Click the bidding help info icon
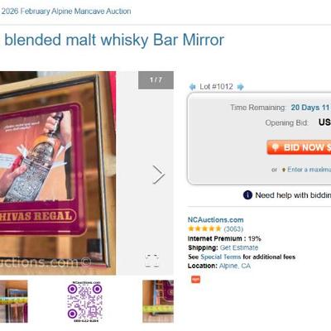 click(x=247, y=195)
